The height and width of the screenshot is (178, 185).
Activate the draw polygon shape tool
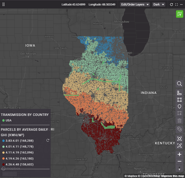pyautogui.click(x=179, y=100)
